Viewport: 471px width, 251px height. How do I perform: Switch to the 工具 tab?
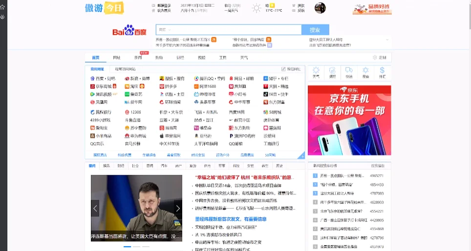(x=223, y=58)
